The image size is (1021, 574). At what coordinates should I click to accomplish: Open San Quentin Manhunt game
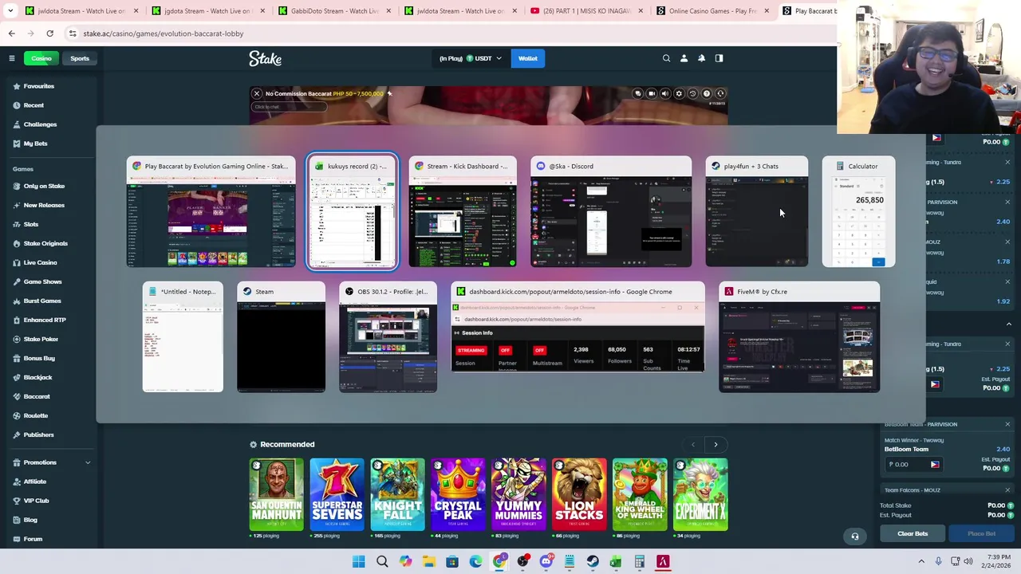coord(276,494)
